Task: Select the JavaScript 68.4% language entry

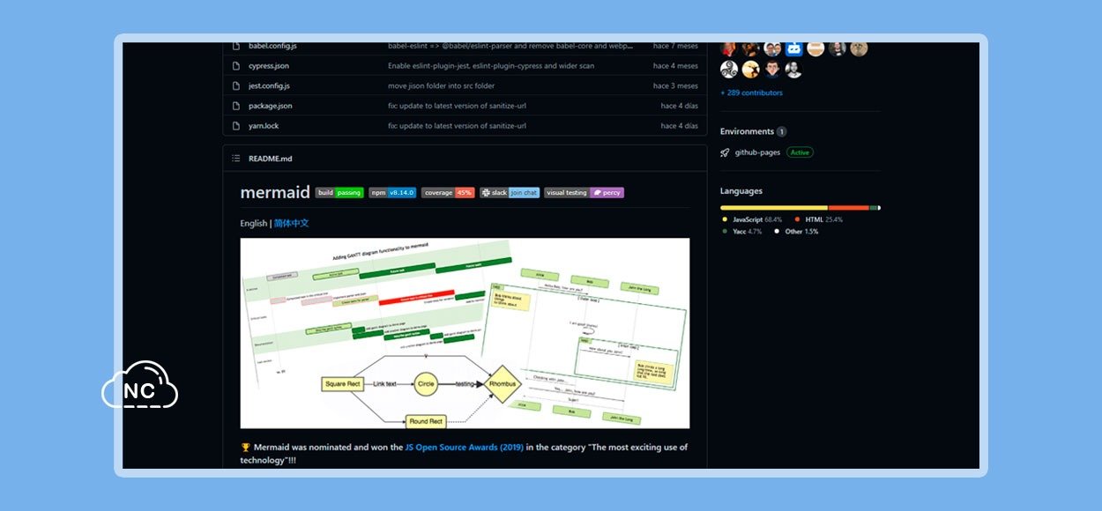Action: [x=752, y=219]
